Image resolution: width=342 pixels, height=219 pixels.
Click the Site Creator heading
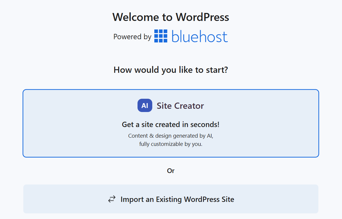coord(180,106)
